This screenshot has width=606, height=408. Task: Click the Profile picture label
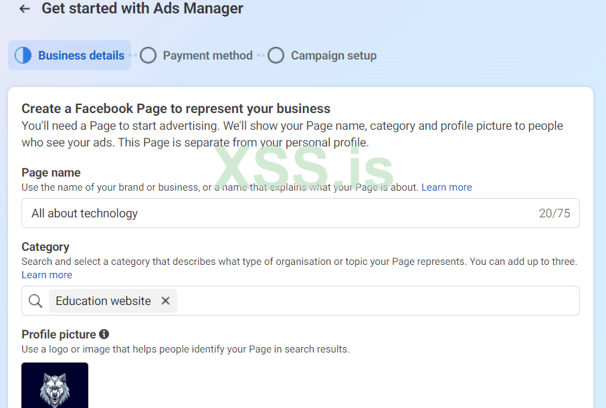point(59,334)
